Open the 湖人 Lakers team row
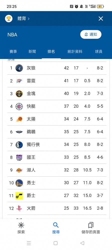112x250 pixels. pos(57,170)
